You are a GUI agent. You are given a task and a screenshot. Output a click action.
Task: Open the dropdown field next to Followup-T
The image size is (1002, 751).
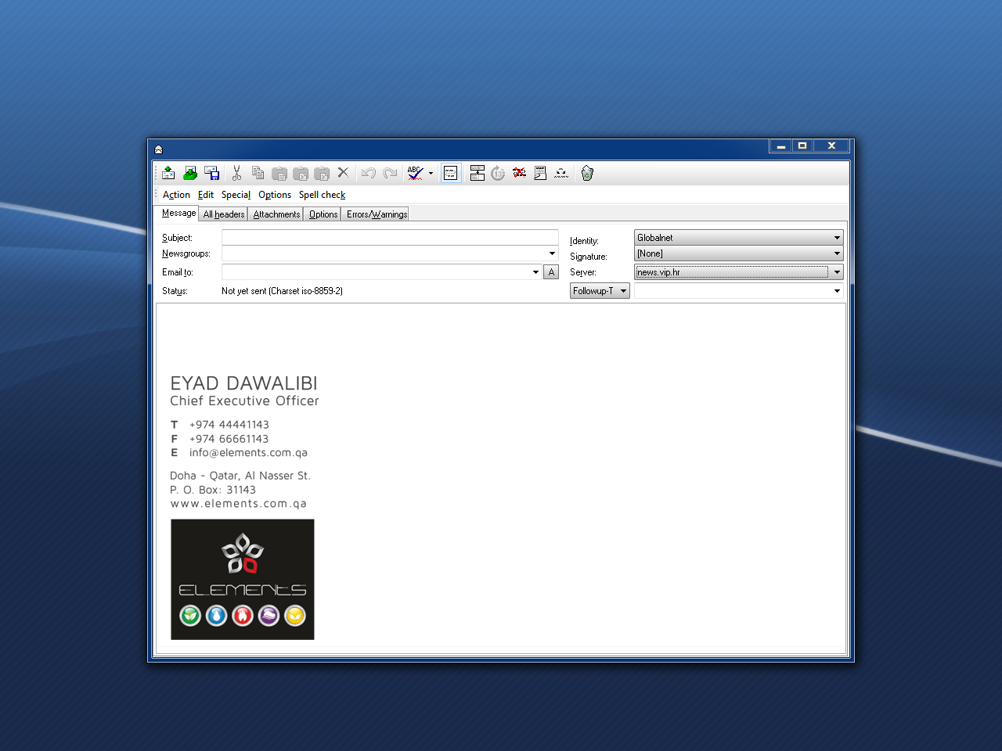738,291
